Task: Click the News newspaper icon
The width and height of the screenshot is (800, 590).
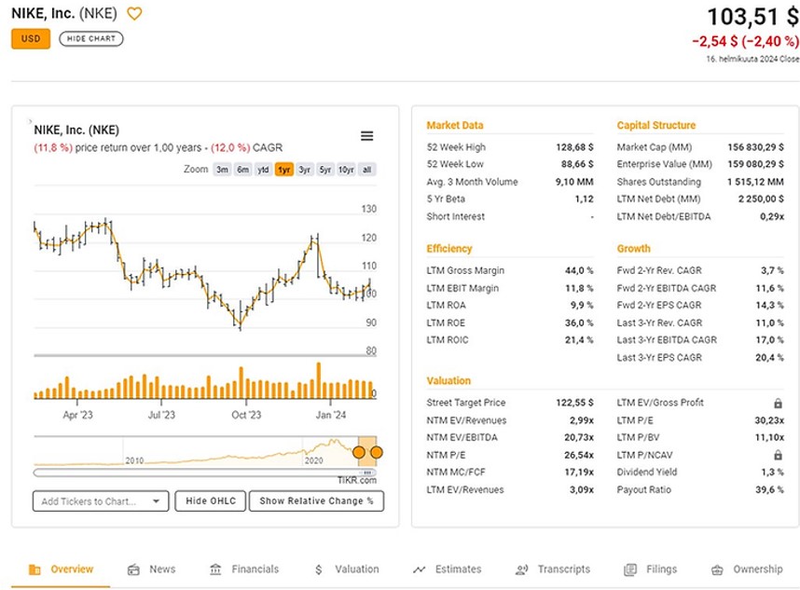Action: pyautogui.click(x=133, y=569)
